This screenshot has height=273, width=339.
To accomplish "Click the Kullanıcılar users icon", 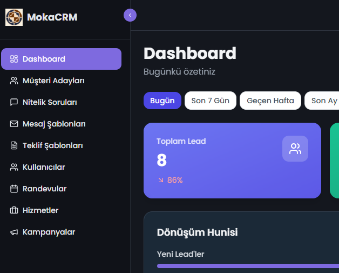I will click(14, 167).
